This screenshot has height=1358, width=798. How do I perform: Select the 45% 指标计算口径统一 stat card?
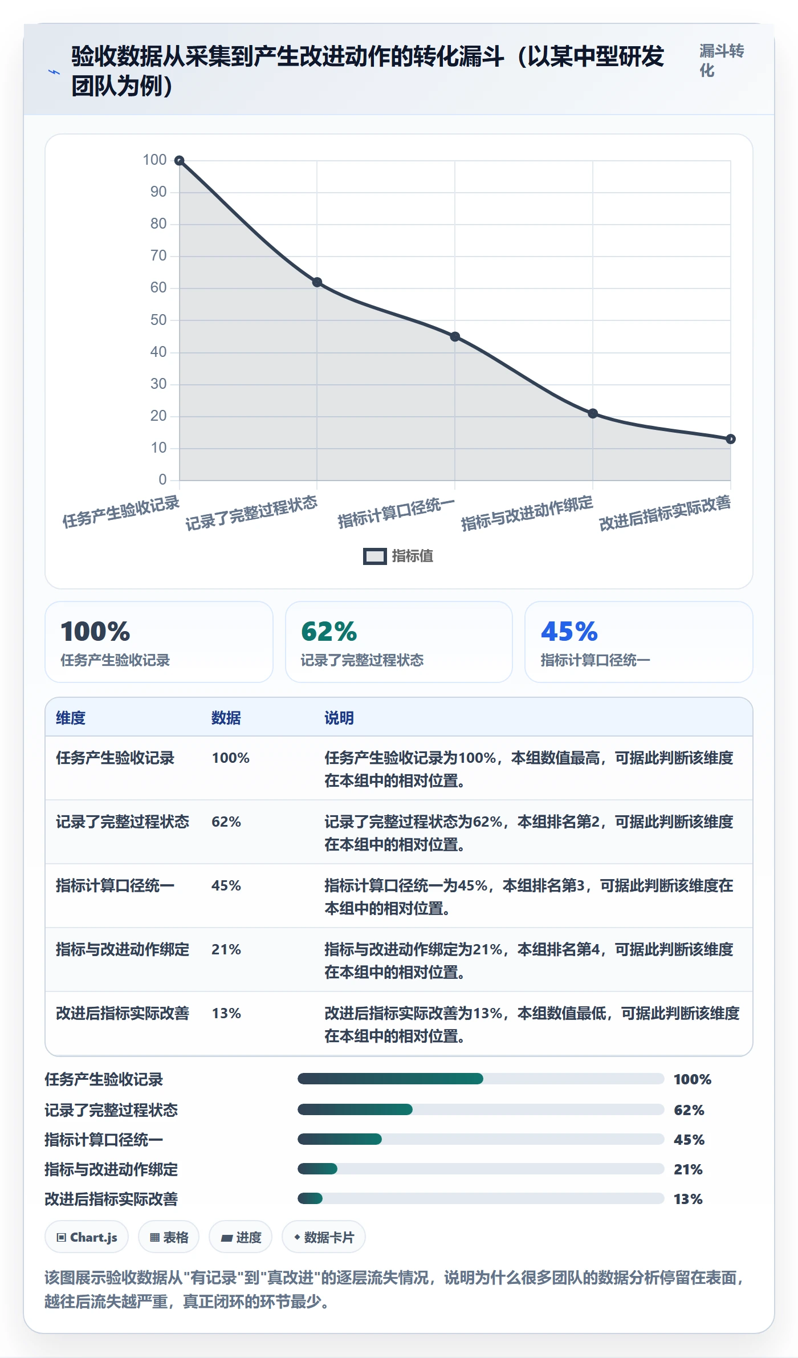pos(639,642)
